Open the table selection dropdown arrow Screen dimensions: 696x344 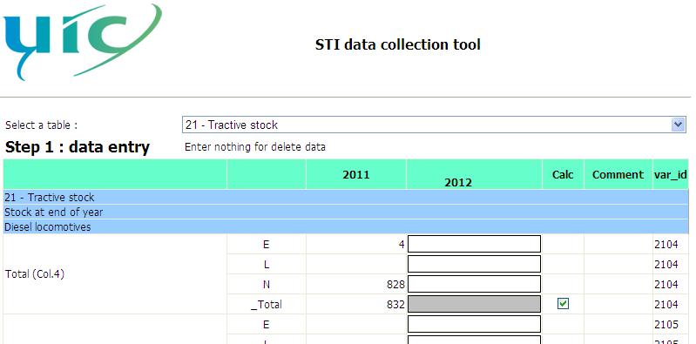pyautogui.click(x=678, y=125)
